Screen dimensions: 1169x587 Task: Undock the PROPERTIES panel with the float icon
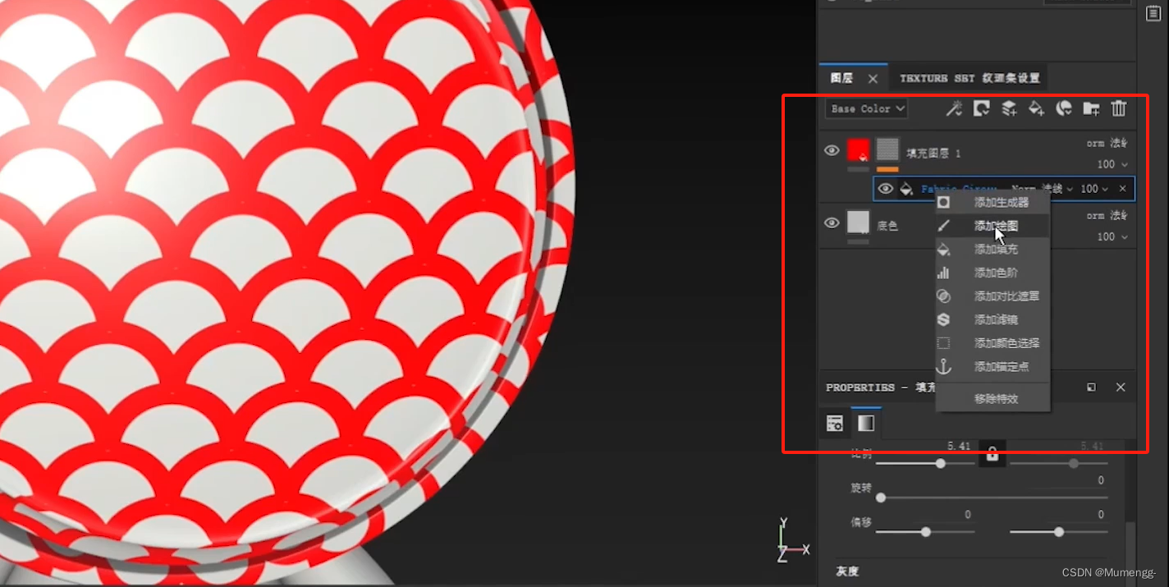[1091, 388]
